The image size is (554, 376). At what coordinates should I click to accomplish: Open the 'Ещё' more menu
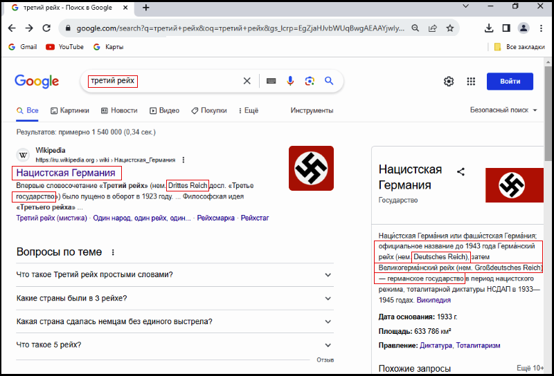[249, 111]
